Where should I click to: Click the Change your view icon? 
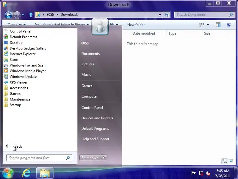tap(202, 25)
